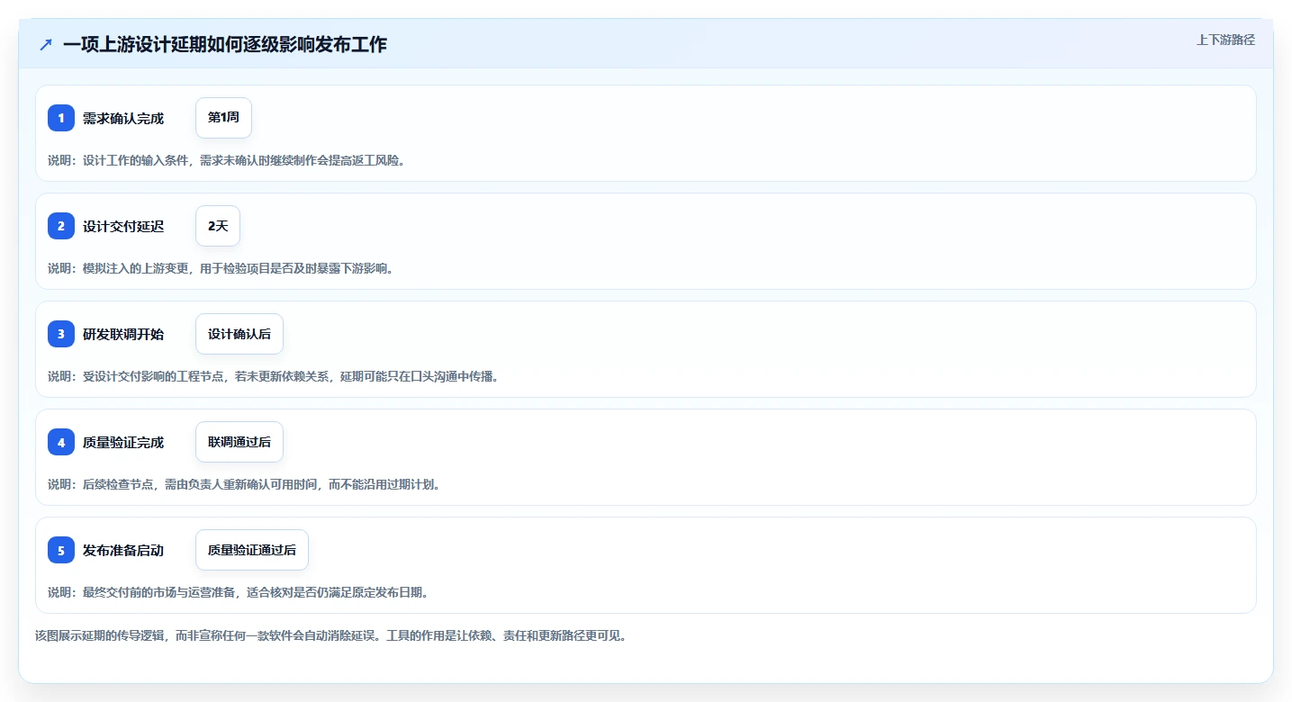
Task: Click the step name 设计交付延迟
Action: tap(123, 226)
